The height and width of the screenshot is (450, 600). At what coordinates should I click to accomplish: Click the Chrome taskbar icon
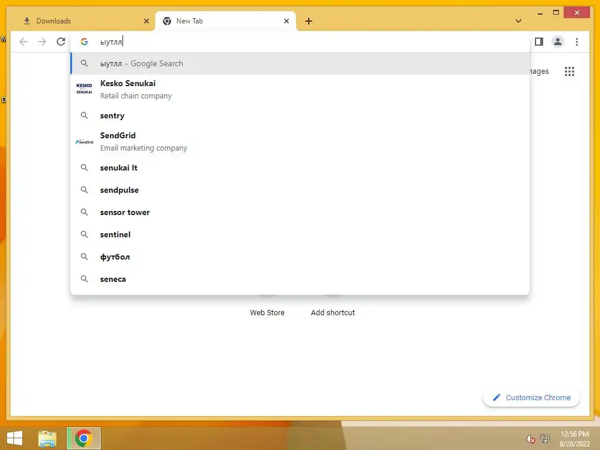(83, 438)
